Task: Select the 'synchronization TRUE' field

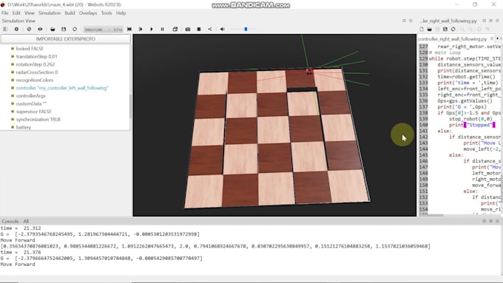Action: [38, 119]
